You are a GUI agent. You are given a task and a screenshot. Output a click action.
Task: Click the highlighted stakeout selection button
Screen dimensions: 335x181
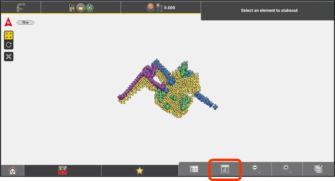(x=225, y=169)
